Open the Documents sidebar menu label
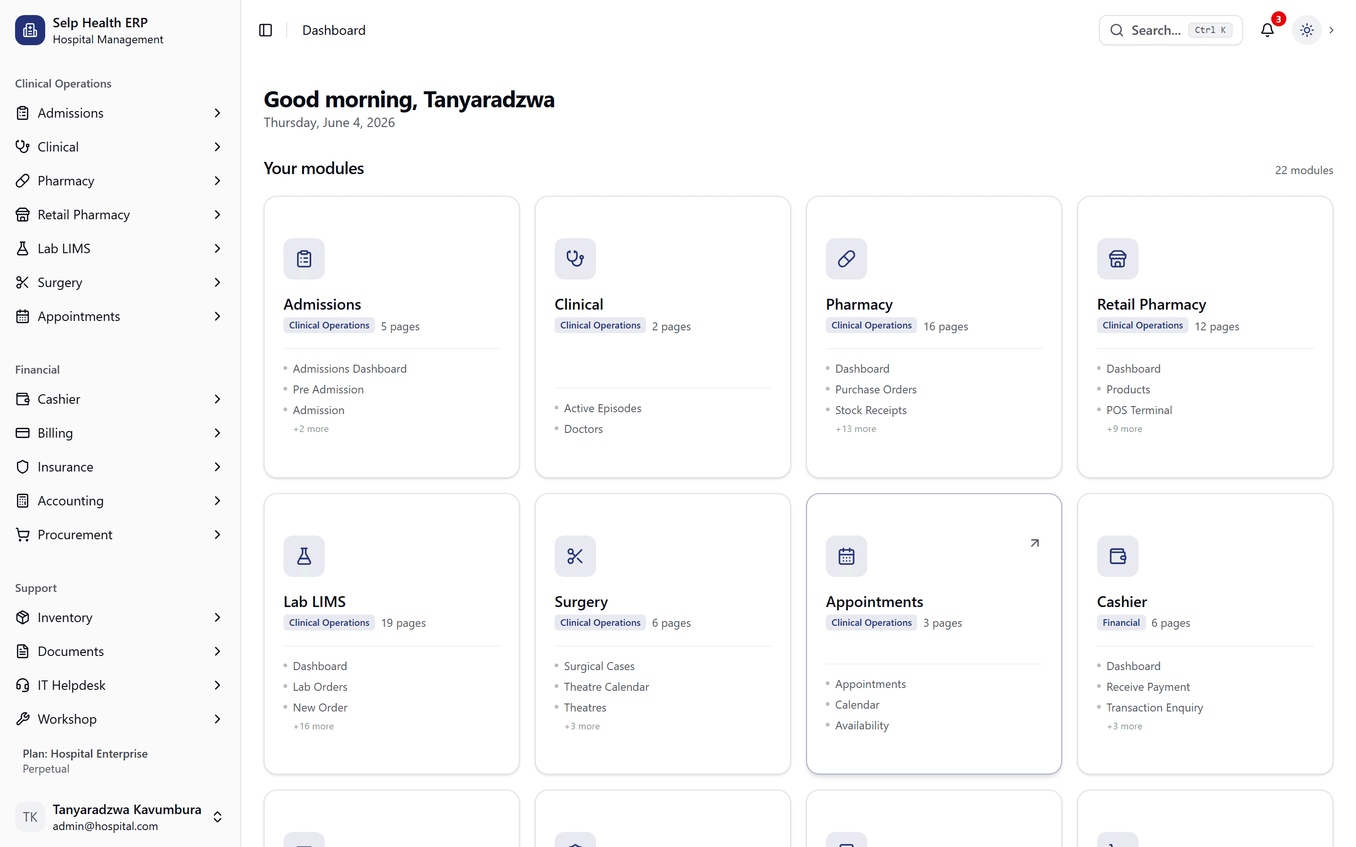1356x847 pixels. click(x=71, y=652)
